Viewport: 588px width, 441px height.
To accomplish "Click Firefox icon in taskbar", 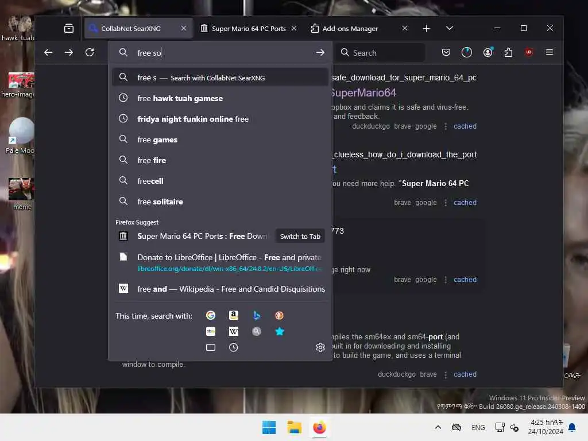I will pyautogui.click(x=319, y=427).
